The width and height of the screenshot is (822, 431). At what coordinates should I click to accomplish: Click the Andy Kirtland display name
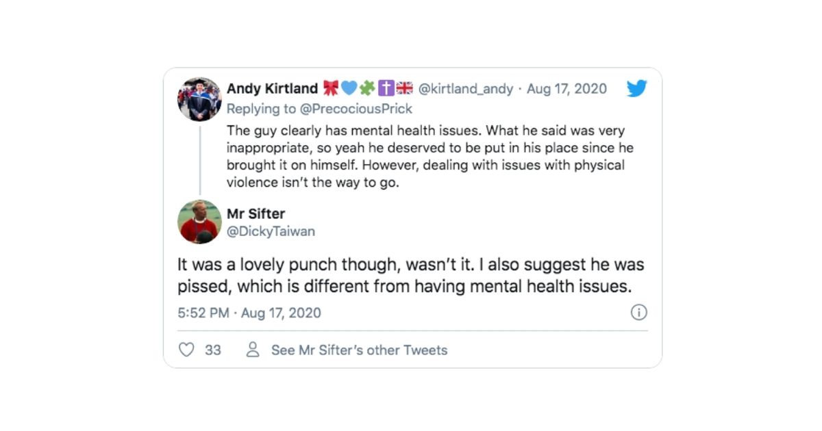point(272,88)
